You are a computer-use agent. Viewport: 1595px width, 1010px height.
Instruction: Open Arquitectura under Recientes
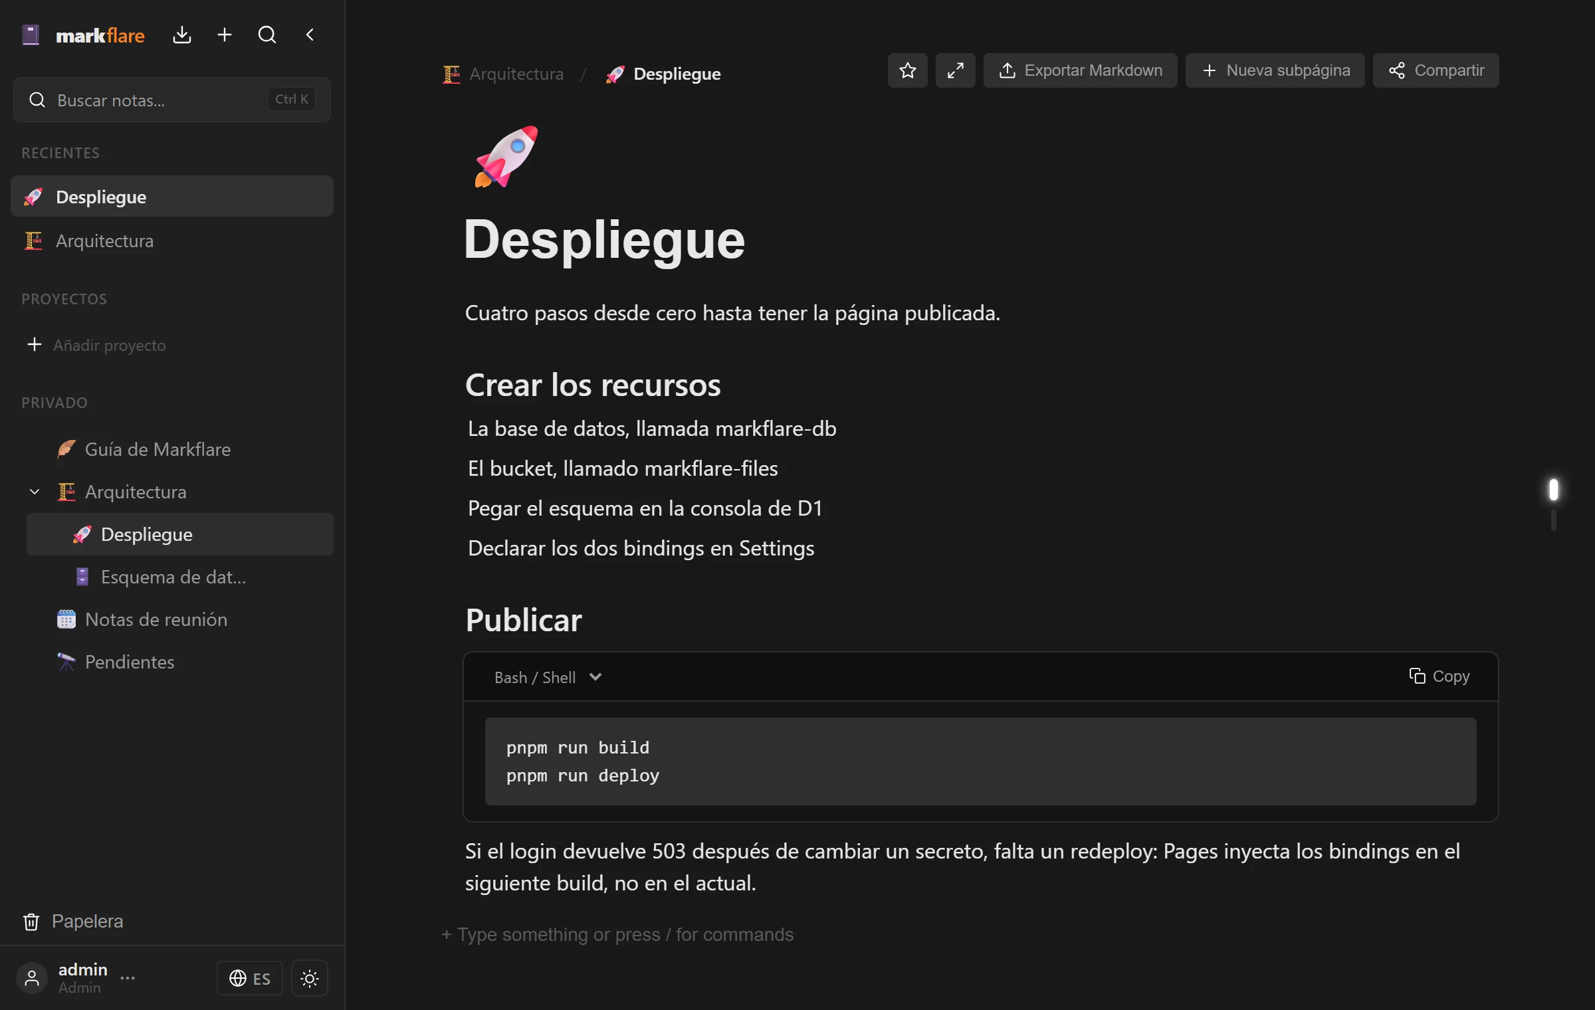pyautogui.click(x=172, y=241)
